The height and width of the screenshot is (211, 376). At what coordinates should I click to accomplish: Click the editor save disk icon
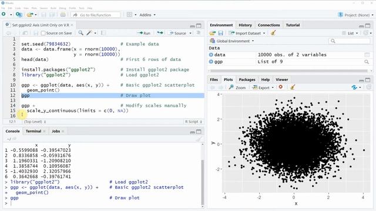36,33
